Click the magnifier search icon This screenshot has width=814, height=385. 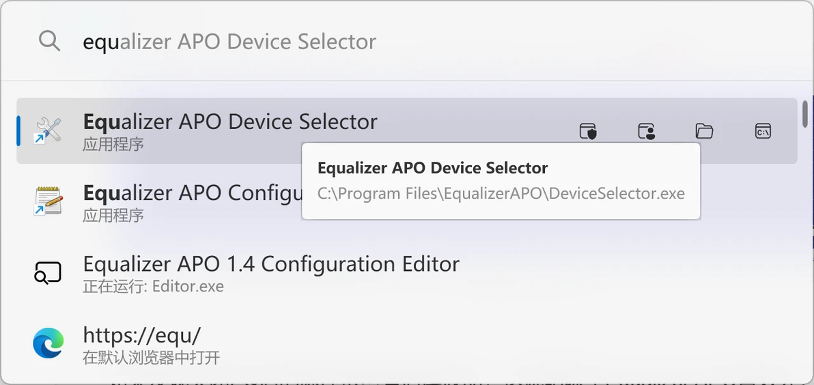49,42
